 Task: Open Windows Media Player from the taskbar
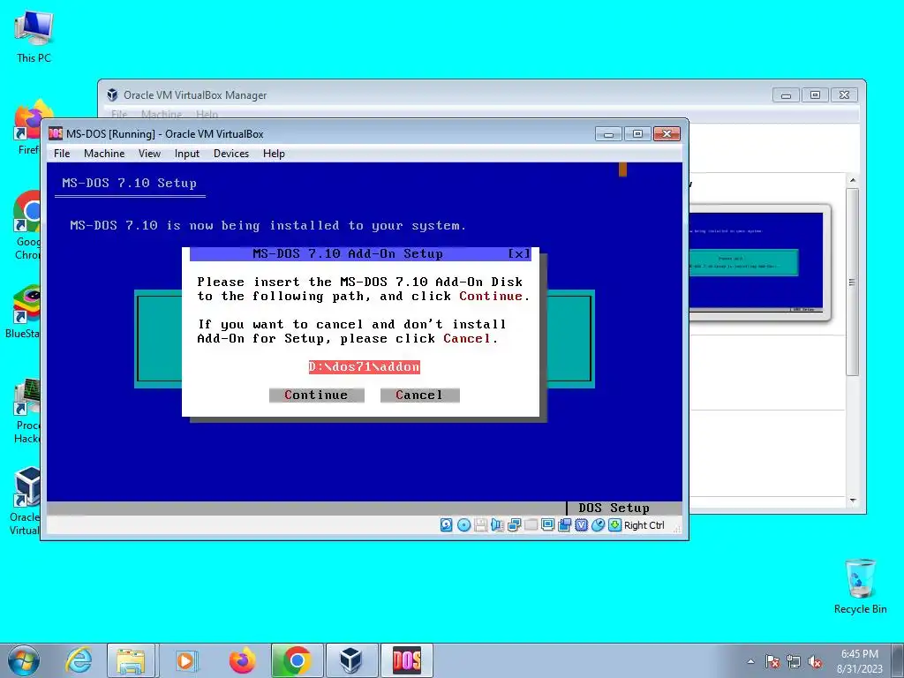click(x=185, y=660)
